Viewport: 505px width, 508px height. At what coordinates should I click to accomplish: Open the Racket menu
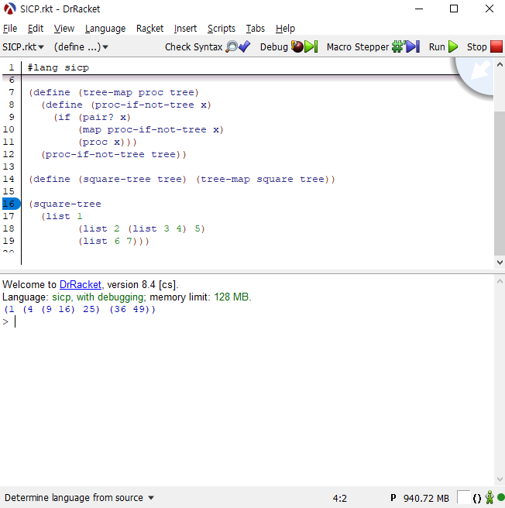149,29
